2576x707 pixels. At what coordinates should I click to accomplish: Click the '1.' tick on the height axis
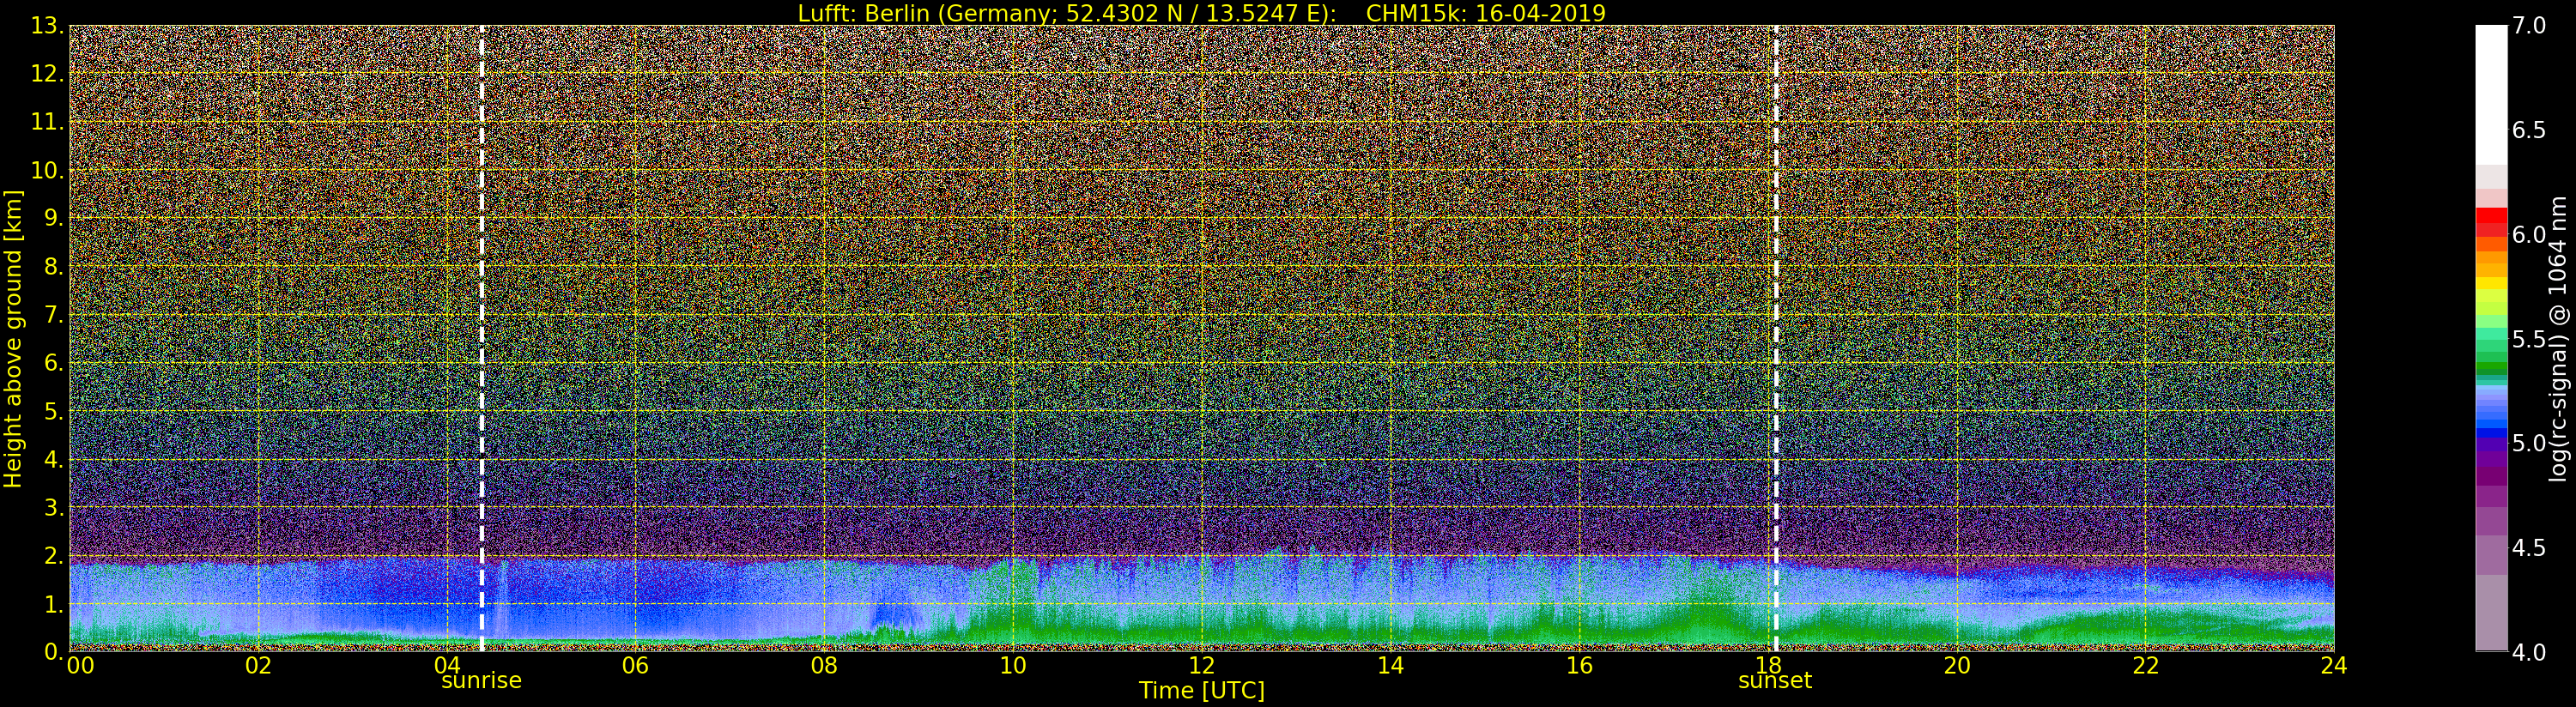pyautogui.click(x=54, y=604)
